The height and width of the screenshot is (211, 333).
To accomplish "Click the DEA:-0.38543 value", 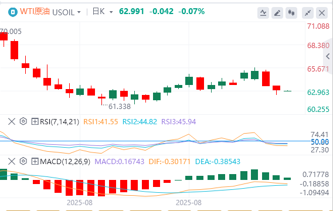I will pos(218,162).
